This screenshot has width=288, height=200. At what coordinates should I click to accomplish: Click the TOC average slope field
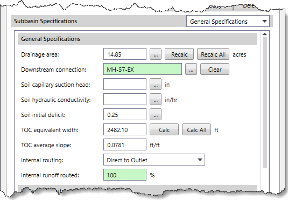coord(125,145)
